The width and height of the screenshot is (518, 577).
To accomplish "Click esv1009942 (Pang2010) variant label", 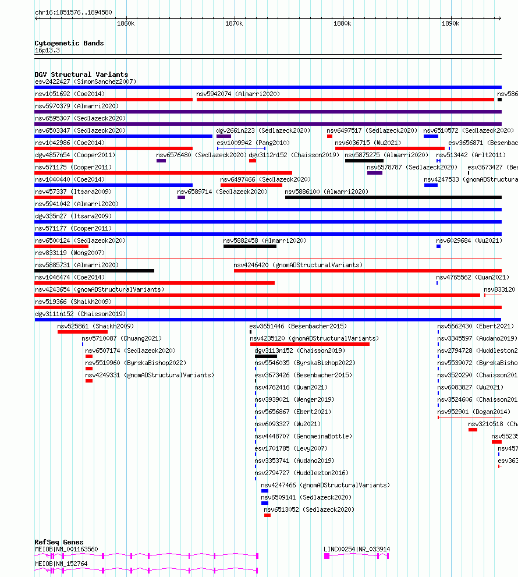I will (x=253, y=143).
